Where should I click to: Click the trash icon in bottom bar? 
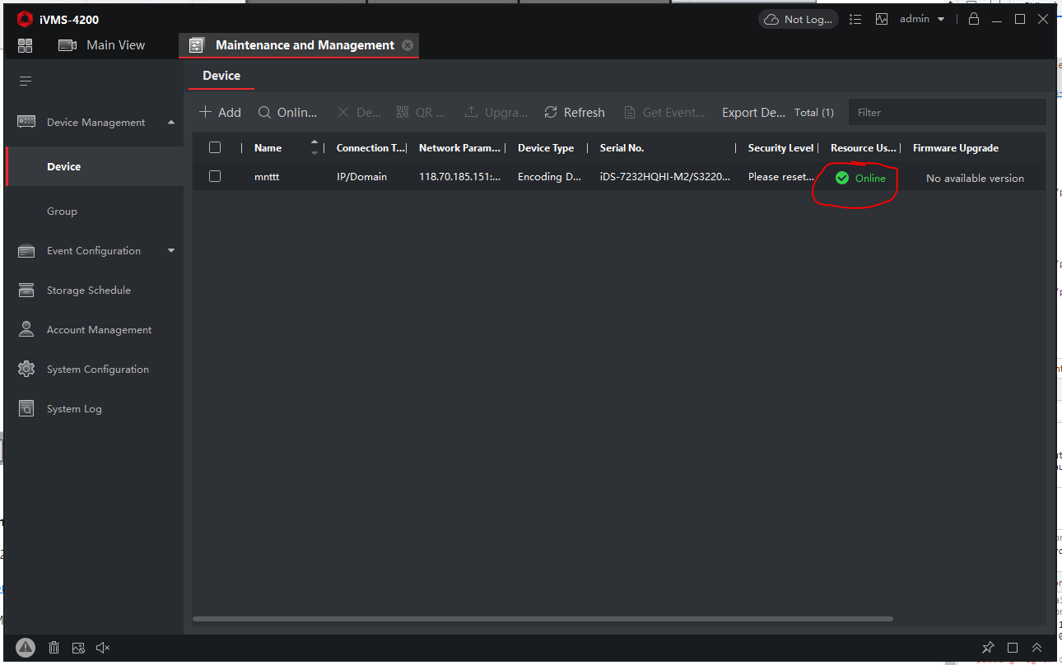[x=54, y=648]
